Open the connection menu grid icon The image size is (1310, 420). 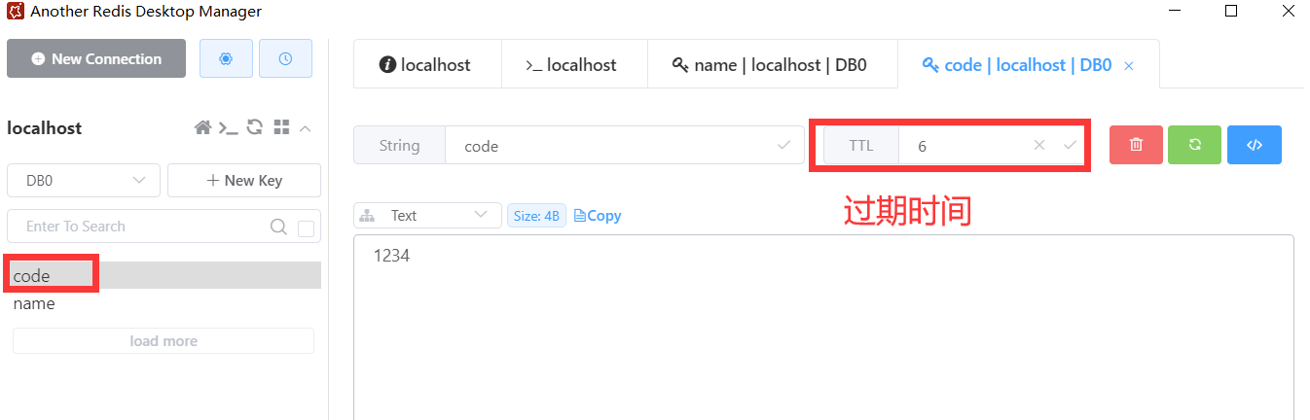pyautogui.click(x=282, y=127)
